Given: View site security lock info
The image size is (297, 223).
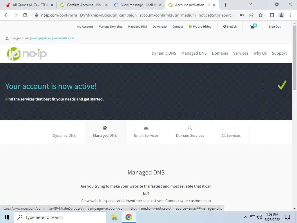Looking at the screenshot, I should tap(37, 15).
